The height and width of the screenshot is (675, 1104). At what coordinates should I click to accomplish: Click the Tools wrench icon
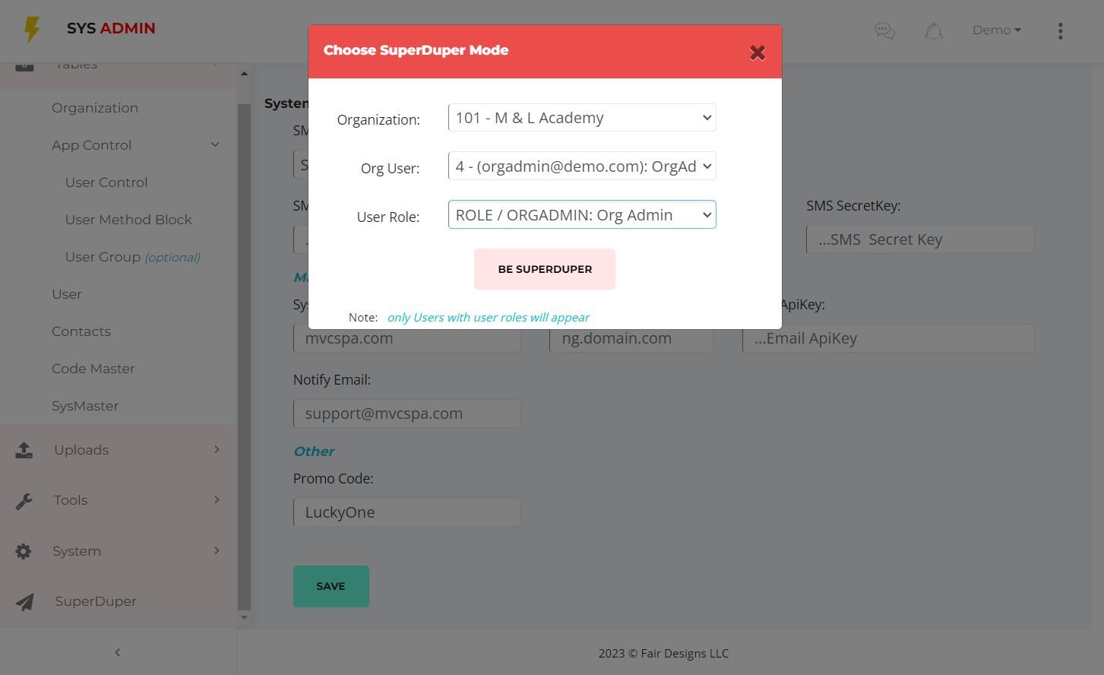tap(24, 501)
